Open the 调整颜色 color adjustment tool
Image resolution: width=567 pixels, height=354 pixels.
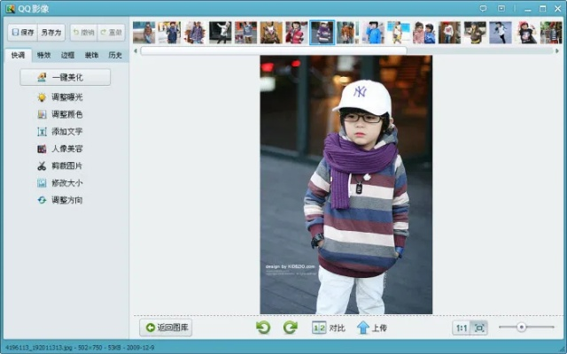66,114
